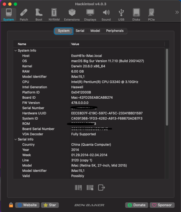The width and height of the screenshot is (181, 212).
Task: Select the Intel Generation row label
Action: pos(34,87)
